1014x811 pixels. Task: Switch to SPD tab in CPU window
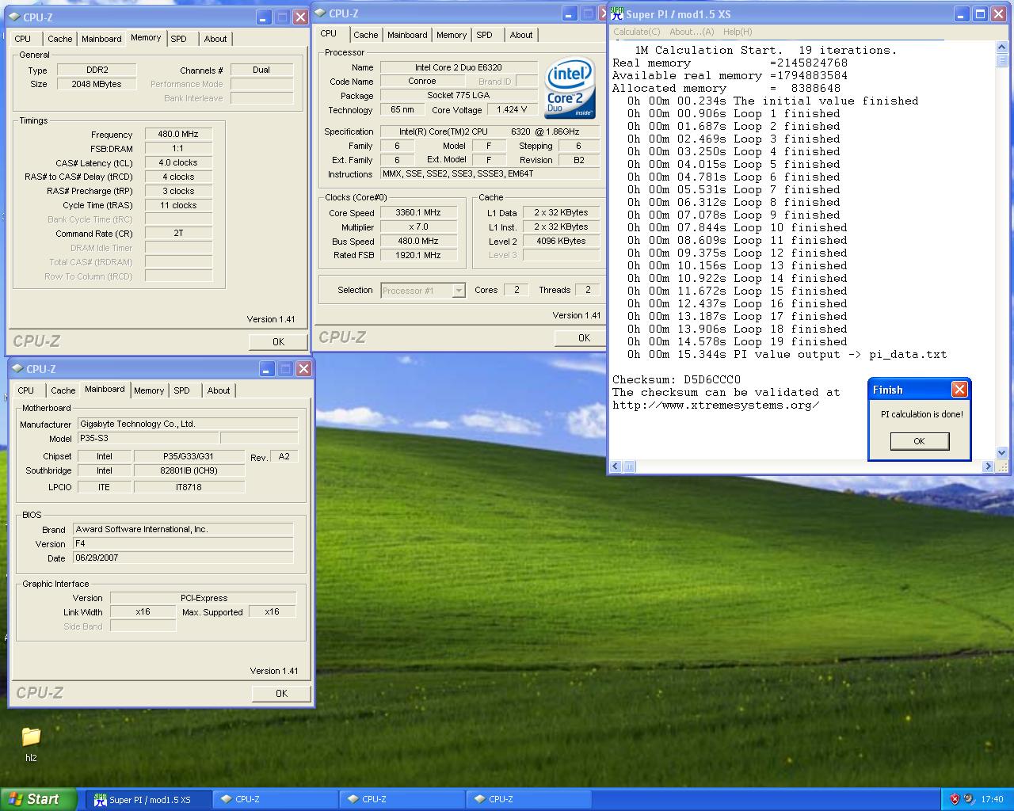pyautogui.click(x=485, y=35)
